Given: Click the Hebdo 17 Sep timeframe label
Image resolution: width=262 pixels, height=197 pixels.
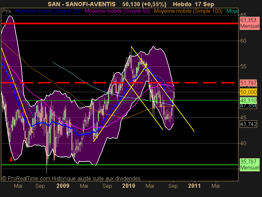Looking at the screenshot, I should (193, 4).
